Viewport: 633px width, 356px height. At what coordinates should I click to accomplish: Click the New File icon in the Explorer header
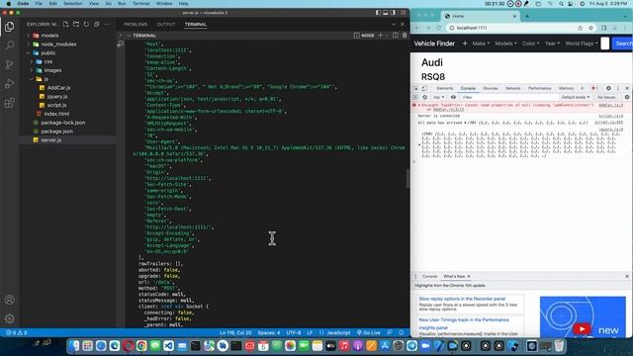66,24
